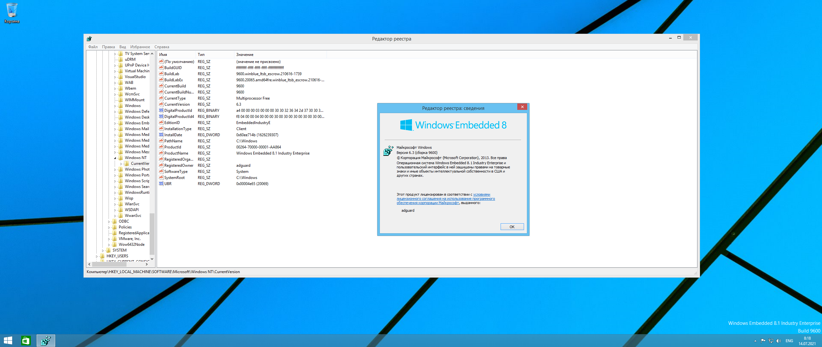Select the CurrentVersion value name
The height and width of the screenshot is (347, 822).
click(177, 104)
